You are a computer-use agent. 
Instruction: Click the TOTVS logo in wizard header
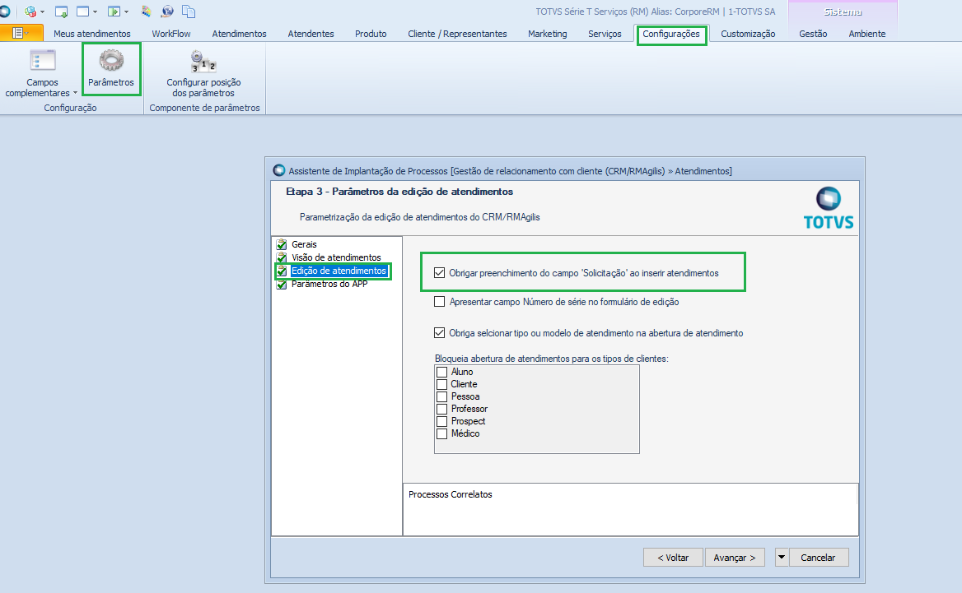point(829,208)
